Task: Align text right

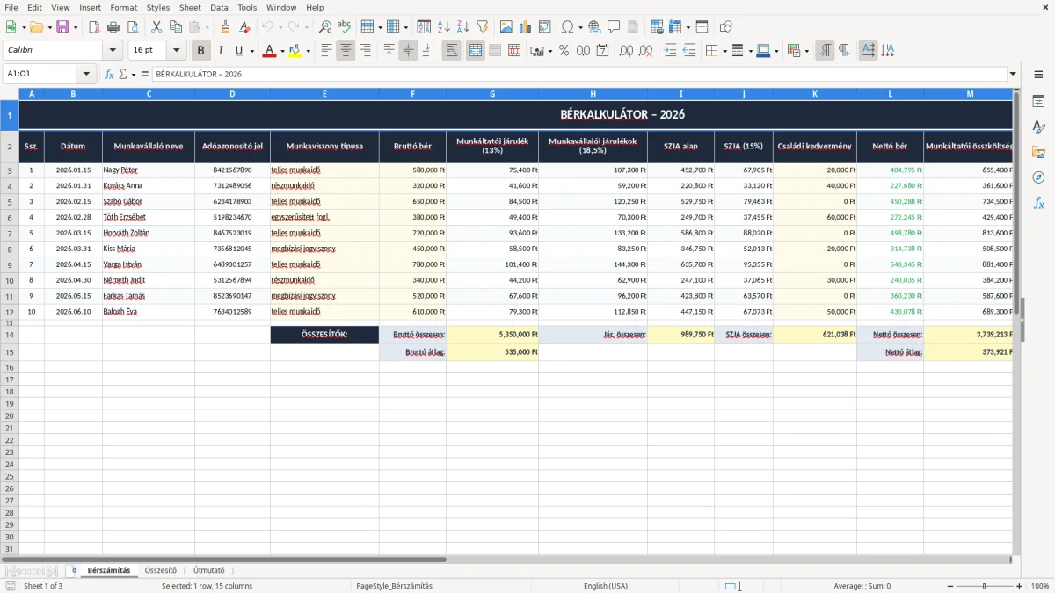Action: pos(365,51)
